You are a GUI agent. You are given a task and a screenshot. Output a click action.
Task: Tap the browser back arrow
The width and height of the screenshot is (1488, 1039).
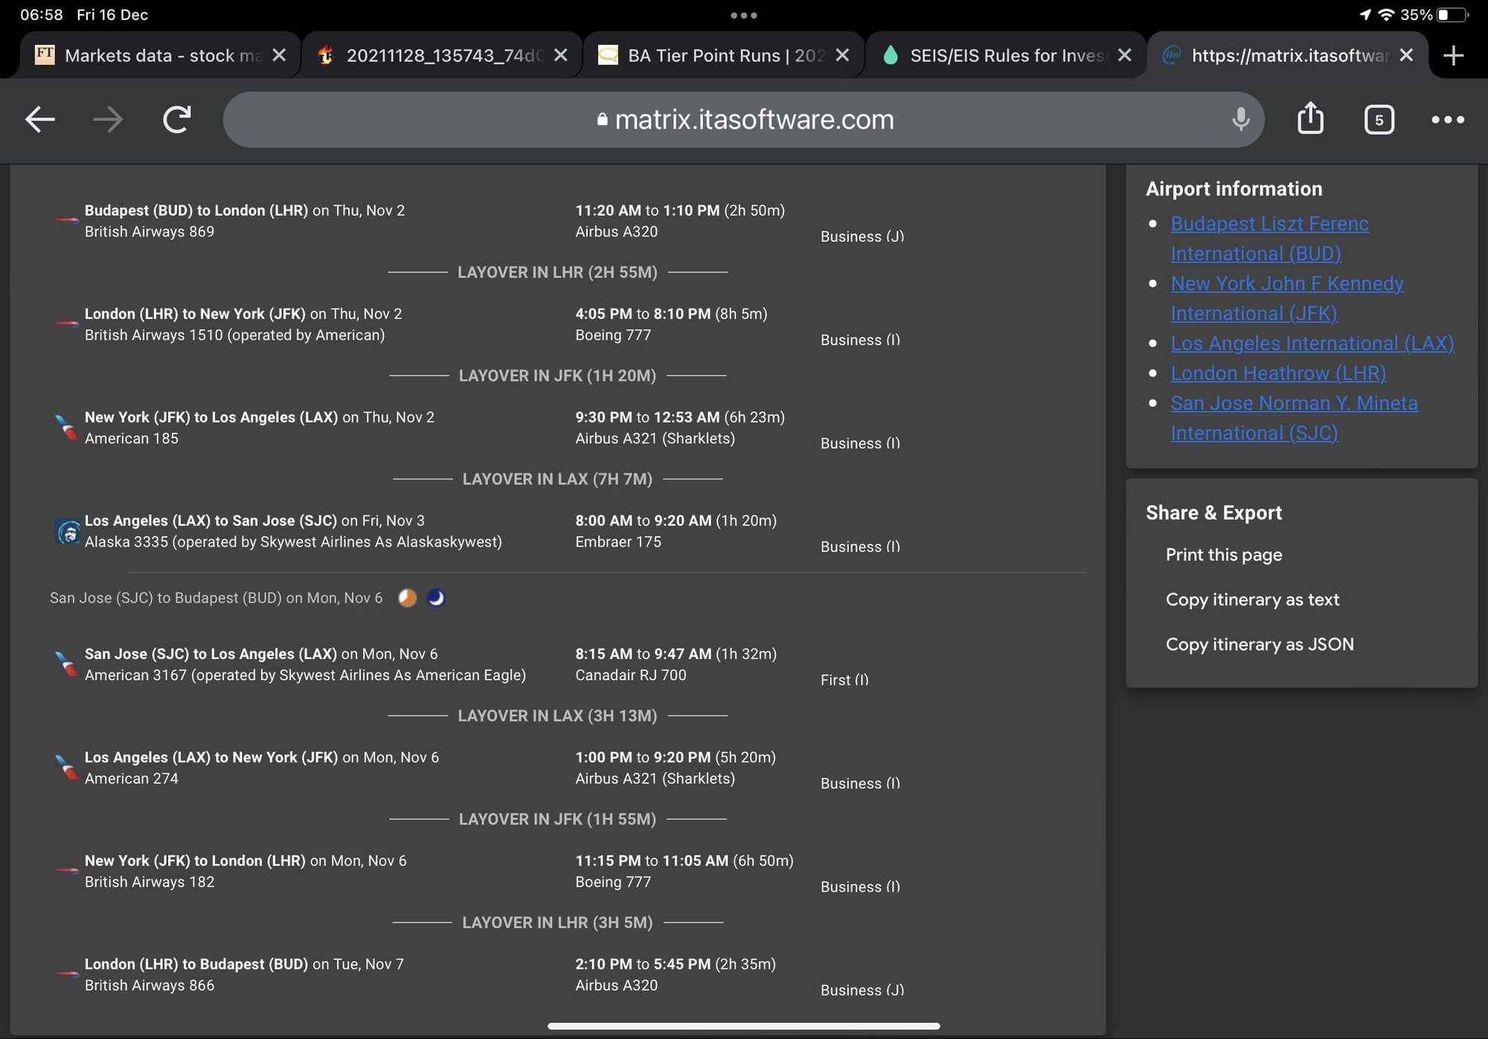click(x=40, y=119)
